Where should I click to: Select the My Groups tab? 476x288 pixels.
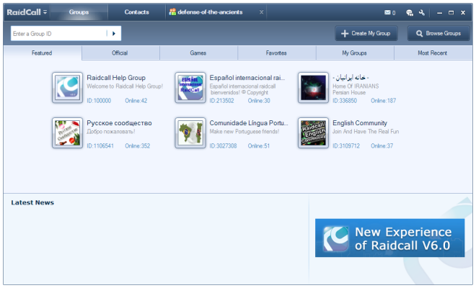tap(355, 53)
